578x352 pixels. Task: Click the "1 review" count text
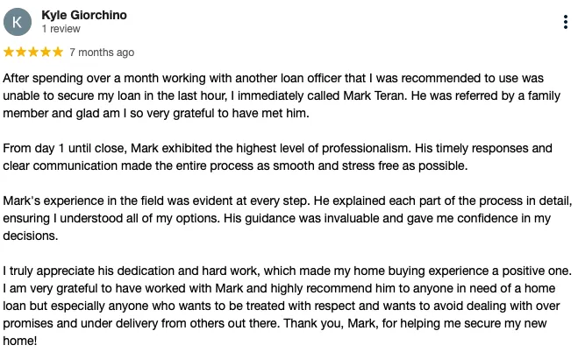click(x=61, y=29)
